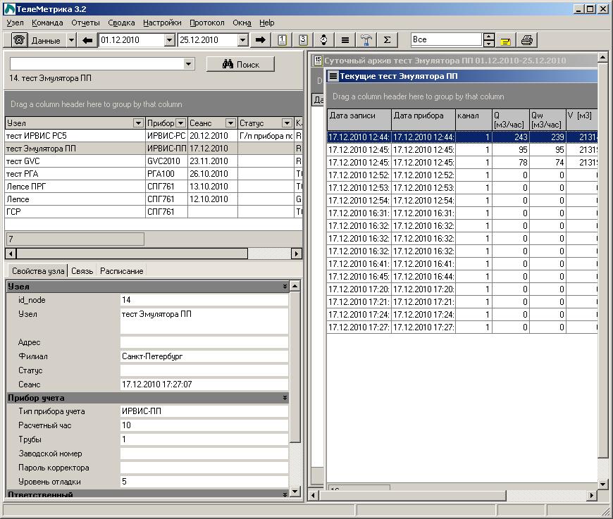The width and height of the screenshot is (613, 519).
Task: Open the Отчеты menu
Action: coord(85,23)
